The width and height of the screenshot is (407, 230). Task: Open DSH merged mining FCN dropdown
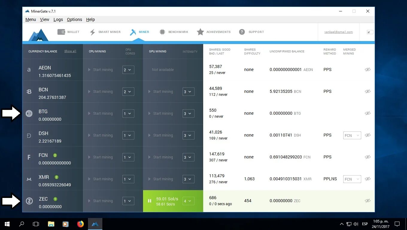(352, 135)
